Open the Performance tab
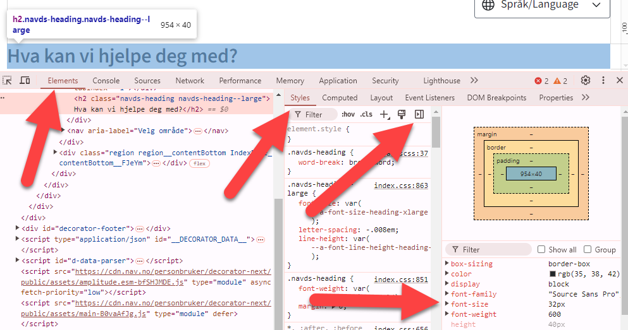The width and height of the screenshot is (628, 330). point(240,81)
